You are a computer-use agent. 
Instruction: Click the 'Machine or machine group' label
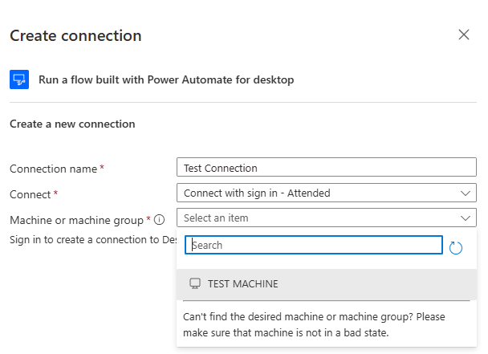76,220
